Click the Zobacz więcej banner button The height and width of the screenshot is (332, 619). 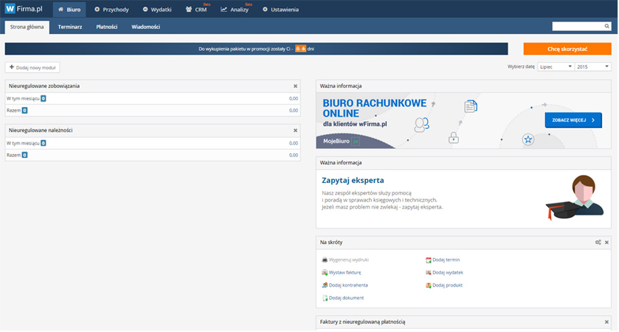[573, 120]
